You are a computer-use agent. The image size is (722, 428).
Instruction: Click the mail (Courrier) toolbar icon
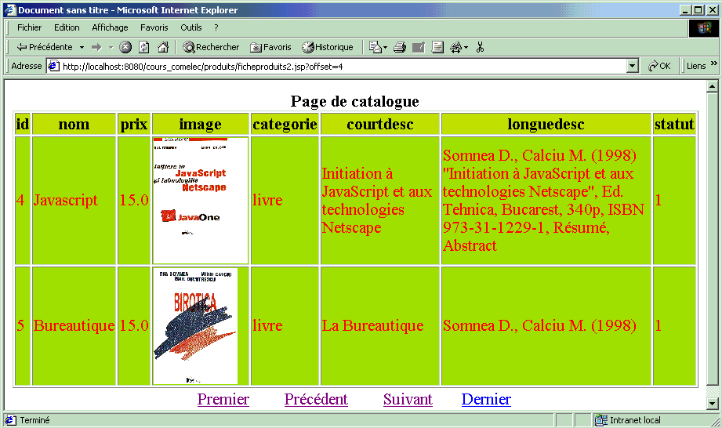[x=376, y=47]
